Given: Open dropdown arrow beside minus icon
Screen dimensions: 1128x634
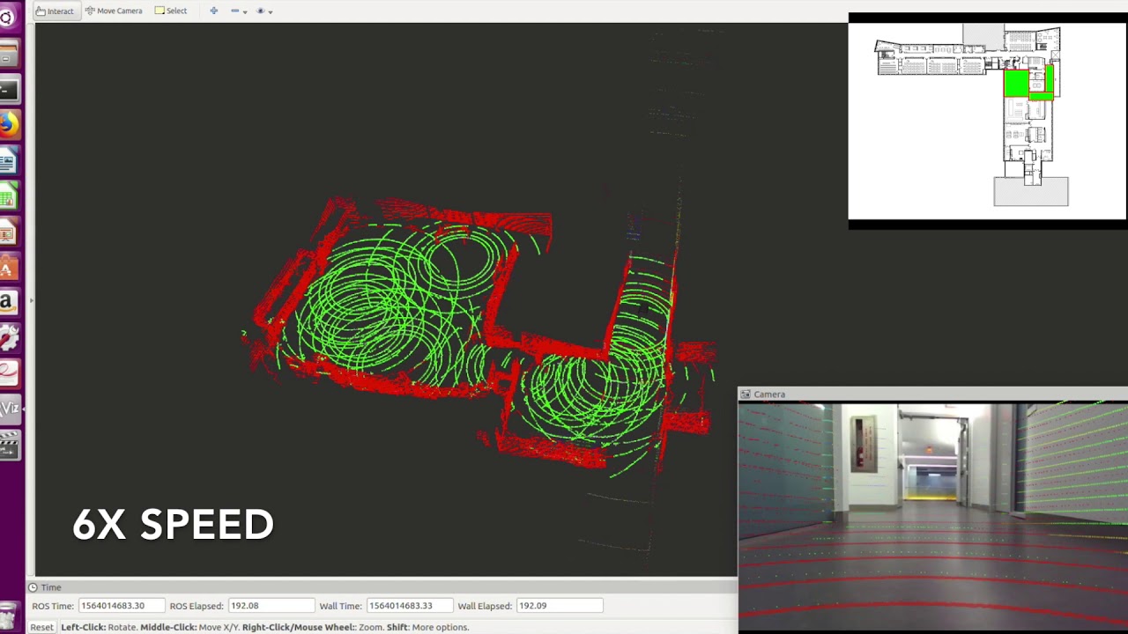Looking at the screenshot, I should pos(245,11).
